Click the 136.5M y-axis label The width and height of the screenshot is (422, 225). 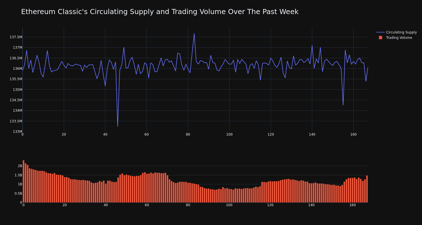[16, 58]
